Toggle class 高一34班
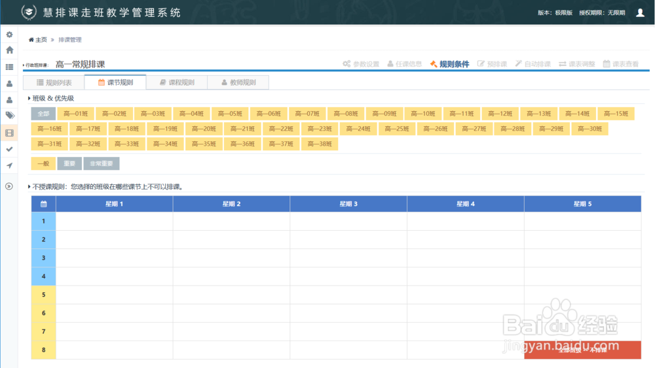Image resolution: width=655 pixels, height=368 pixels. (x=166, y=144)
